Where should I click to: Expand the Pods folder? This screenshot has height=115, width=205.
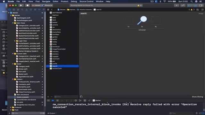click(x=11, y=110)
